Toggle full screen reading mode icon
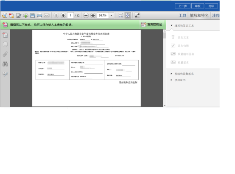This screenshot has width=235, height=174. pyautogui.click(x=137, y=15)
